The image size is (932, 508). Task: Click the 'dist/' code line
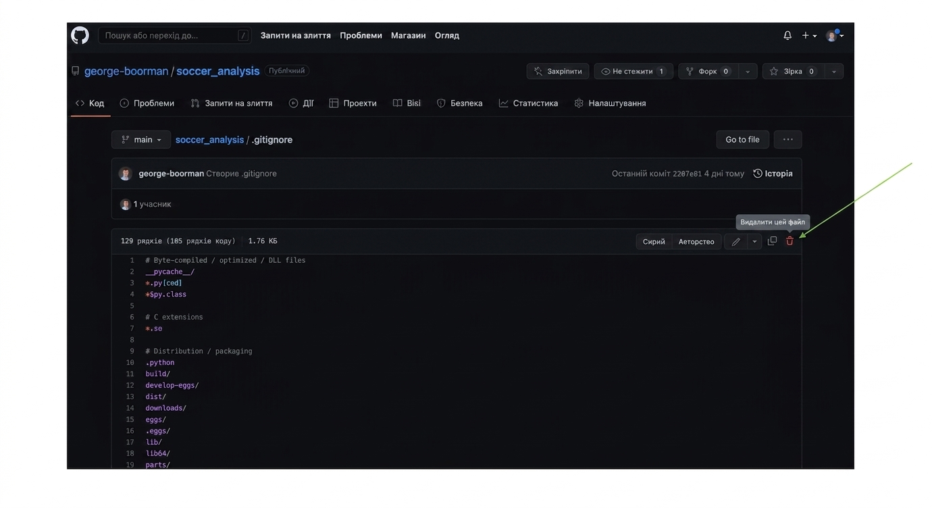(x=156, y=397)
